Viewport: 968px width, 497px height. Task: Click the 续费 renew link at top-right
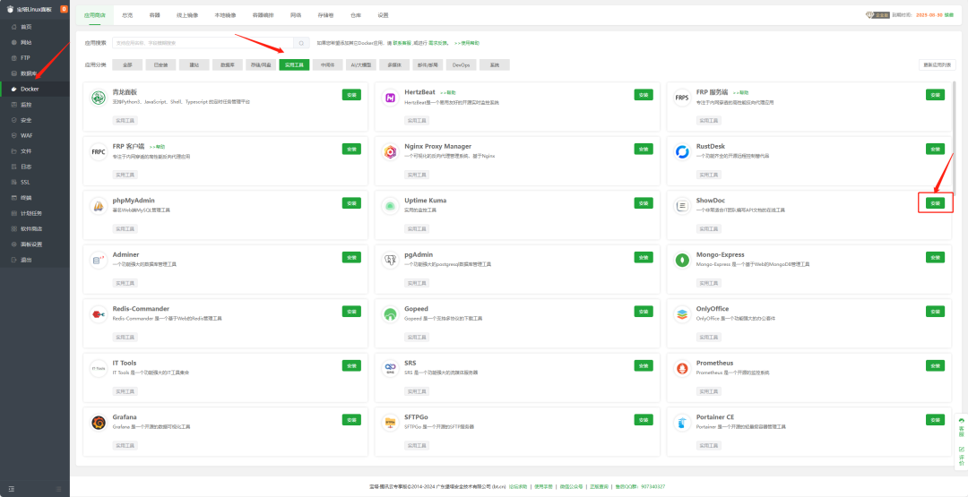[x=949, y=15]
